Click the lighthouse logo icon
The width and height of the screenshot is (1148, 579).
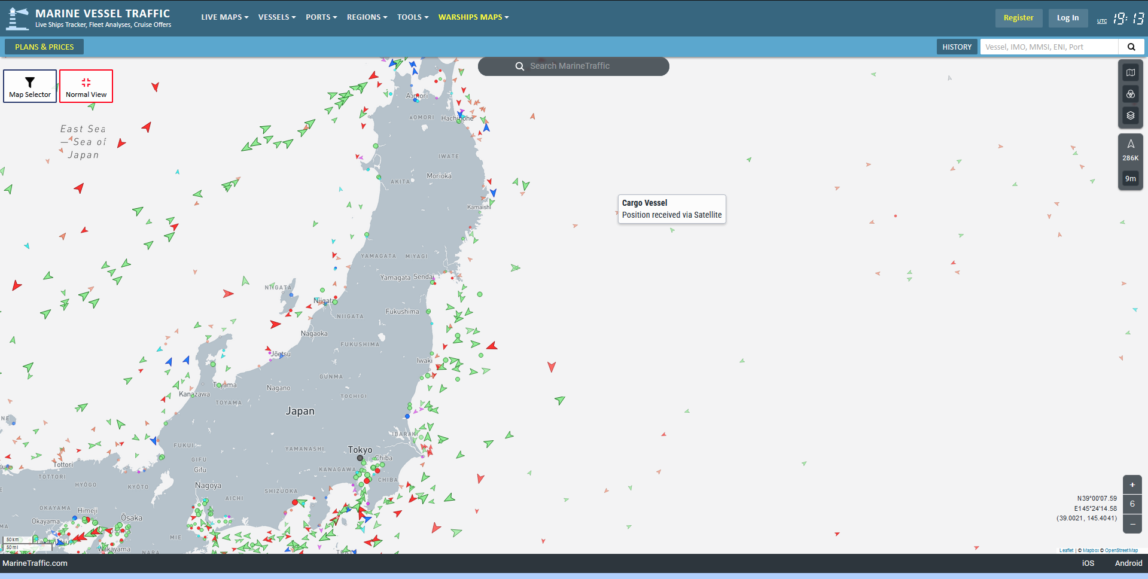(x=17, y=18)
